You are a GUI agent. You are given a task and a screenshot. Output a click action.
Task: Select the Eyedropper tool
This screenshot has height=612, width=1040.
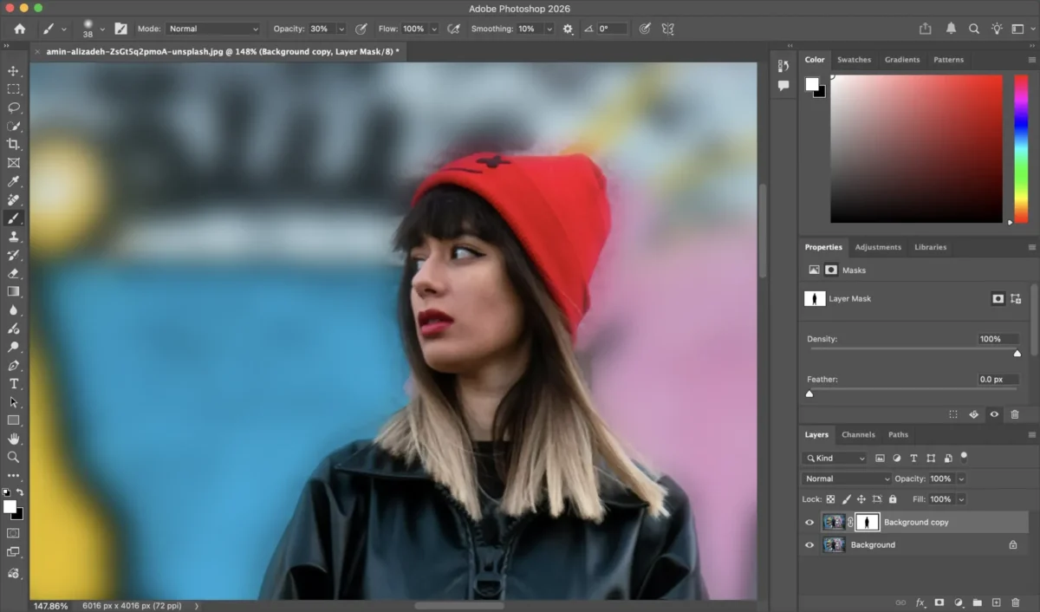tap(13, 181)
